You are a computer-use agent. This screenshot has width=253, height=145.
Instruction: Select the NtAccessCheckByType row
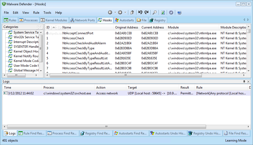pos(146,48)
